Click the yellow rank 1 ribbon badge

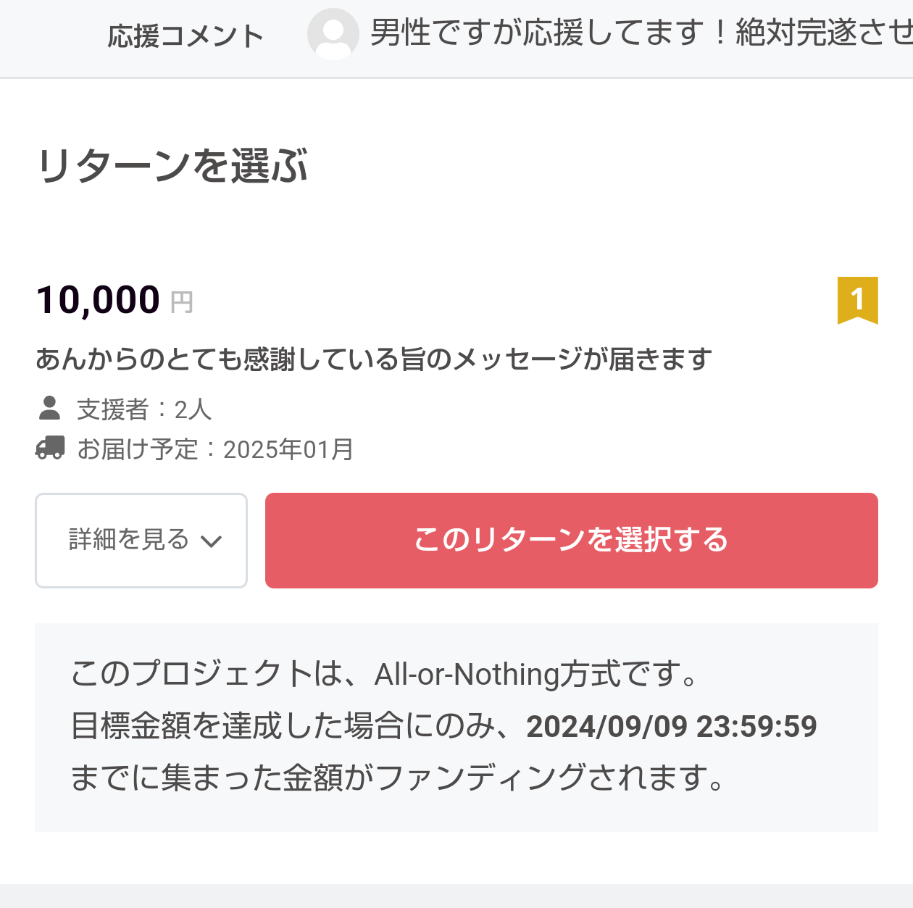857,299
